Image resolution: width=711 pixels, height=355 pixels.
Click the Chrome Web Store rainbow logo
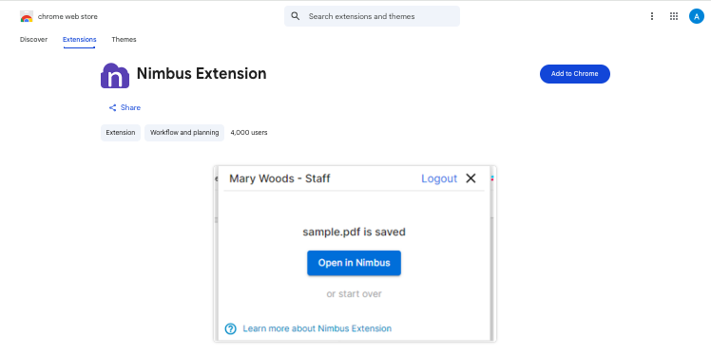coord(27,17)
